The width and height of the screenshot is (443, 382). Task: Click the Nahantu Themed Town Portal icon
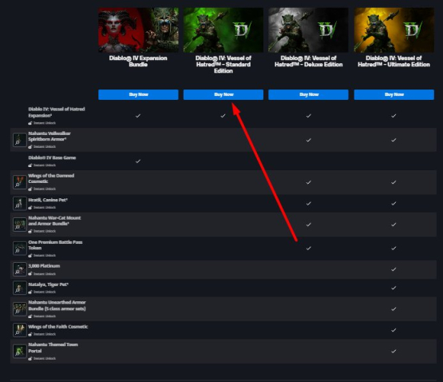point(19,351)
